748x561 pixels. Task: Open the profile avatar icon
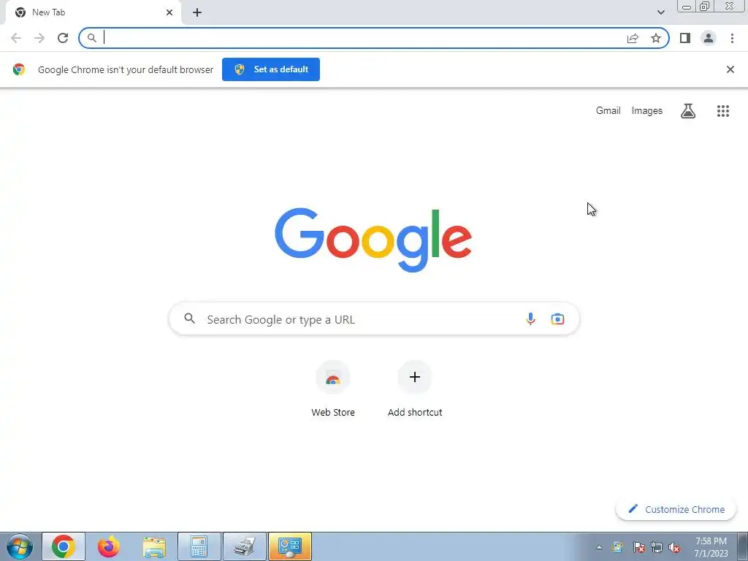709,38
